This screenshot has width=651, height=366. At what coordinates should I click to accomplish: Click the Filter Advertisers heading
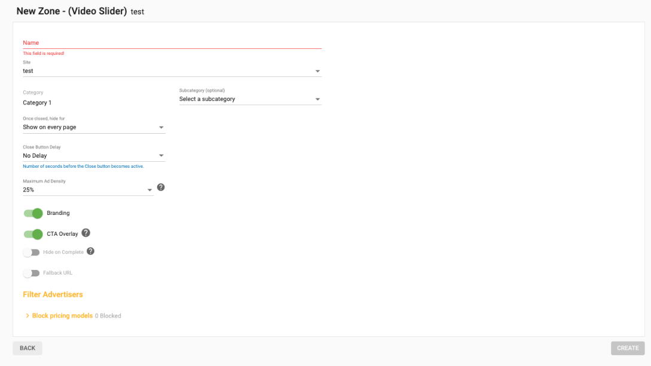(x=53, y=294)
